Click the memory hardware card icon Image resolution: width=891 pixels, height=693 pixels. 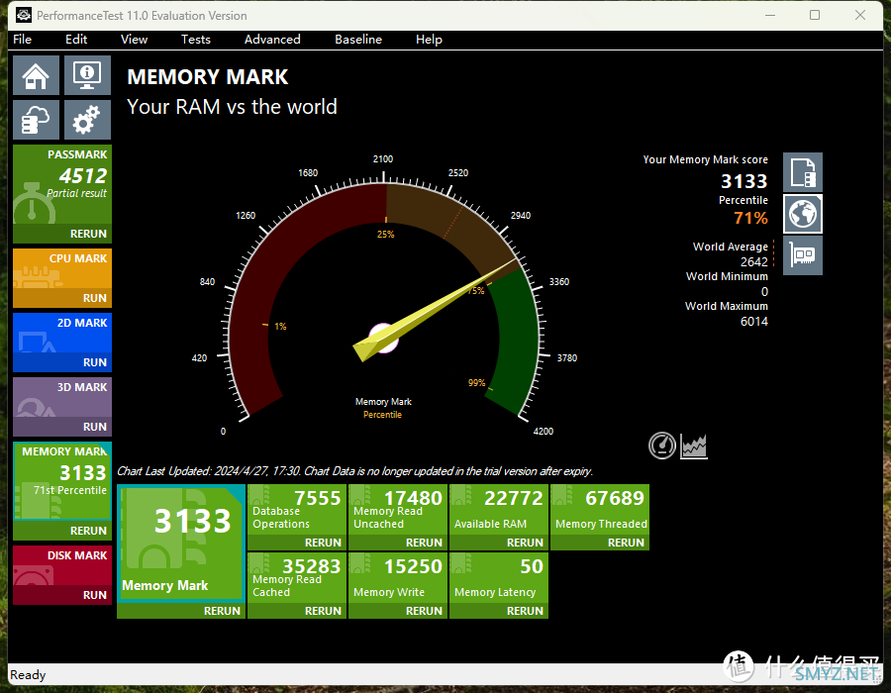[802, 255]
